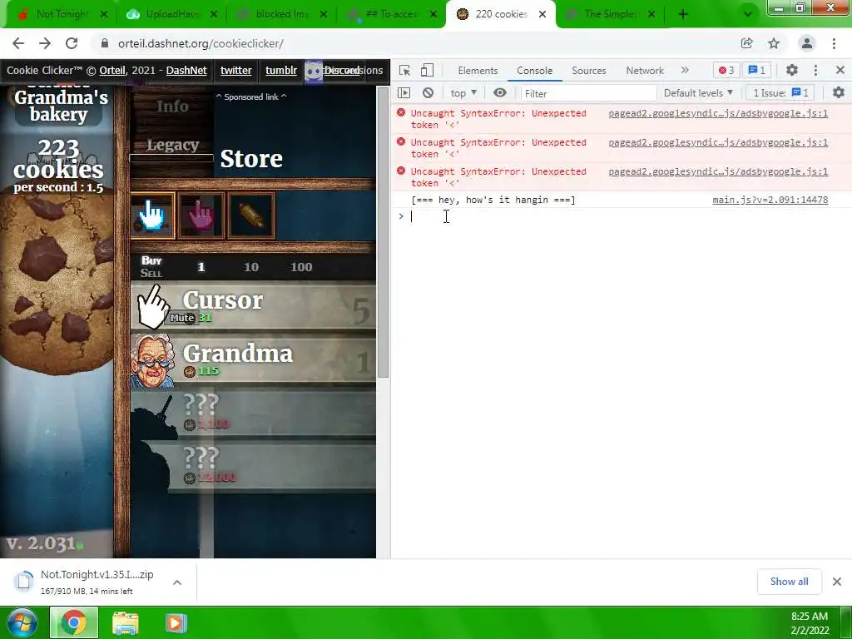This screenshot has height=639, width=852.
Task: Click the address bar URL
Action: coord(201,43)
